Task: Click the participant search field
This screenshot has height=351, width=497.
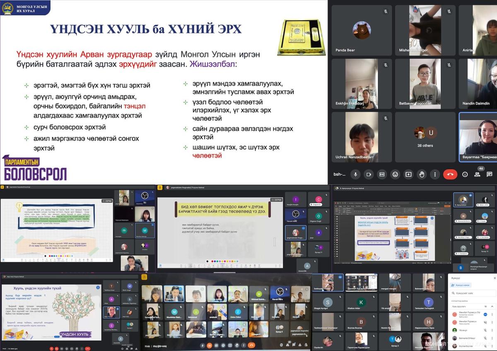Action: click(x=472, y=293)
